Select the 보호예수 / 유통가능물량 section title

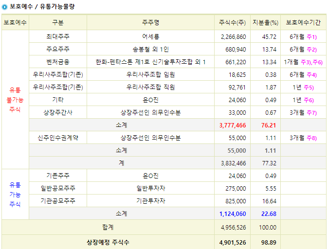point(42,7)
